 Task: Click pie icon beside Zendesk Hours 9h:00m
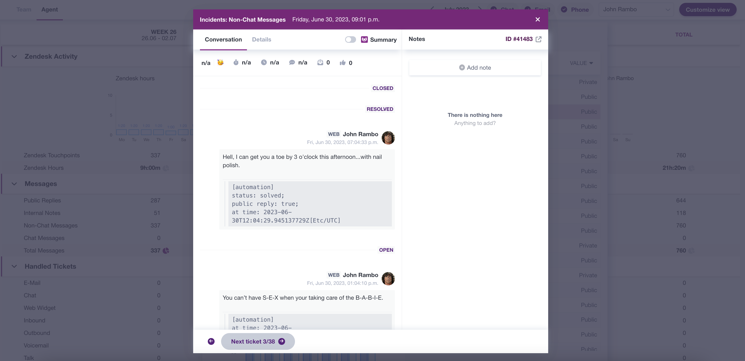coord(166,168)
